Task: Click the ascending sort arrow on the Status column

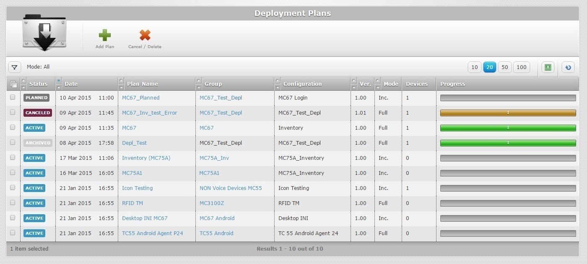Action: pos(23,81)
